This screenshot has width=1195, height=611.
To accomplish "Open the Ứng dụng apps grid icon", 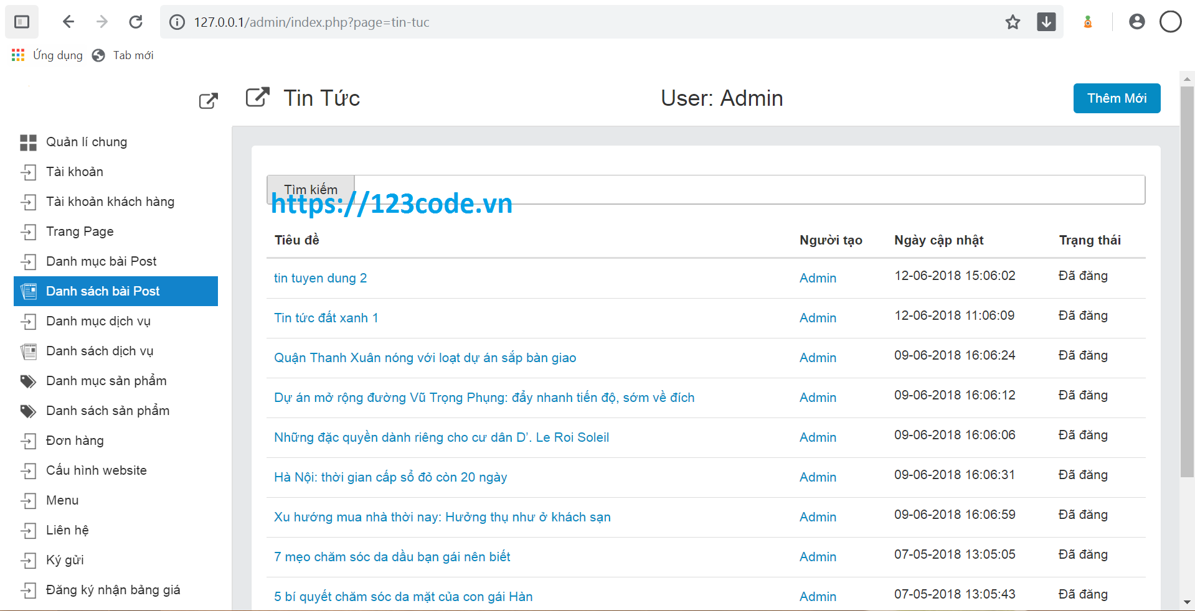I will point(17,55).
